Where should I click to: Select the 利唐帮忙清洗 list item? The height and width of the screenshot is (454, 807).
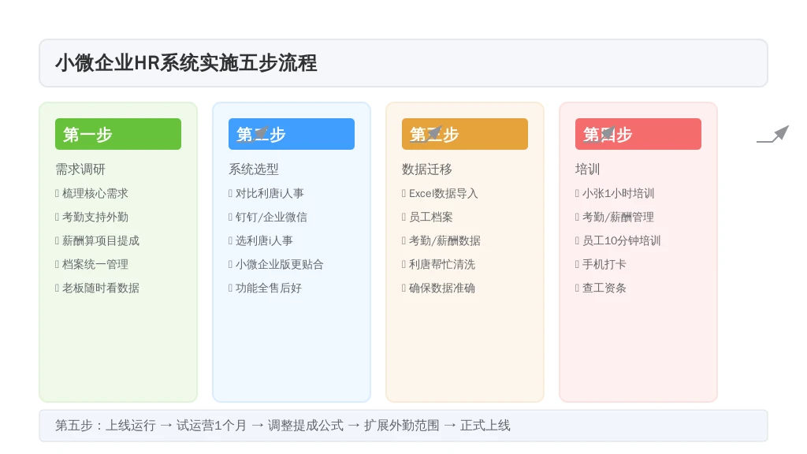coord(441,264)
